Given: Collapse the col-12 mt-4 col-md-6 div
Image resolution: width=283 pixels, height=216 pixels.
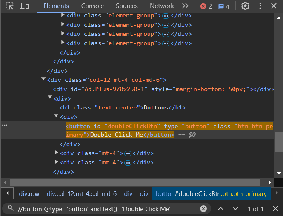Looking at the screenshot, I should point(43,79).
